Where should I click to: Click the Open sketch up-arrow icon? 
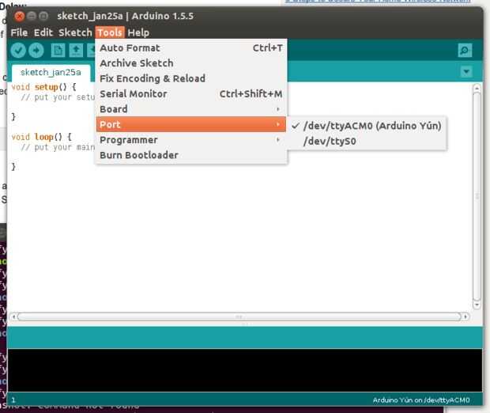point(76,50)
